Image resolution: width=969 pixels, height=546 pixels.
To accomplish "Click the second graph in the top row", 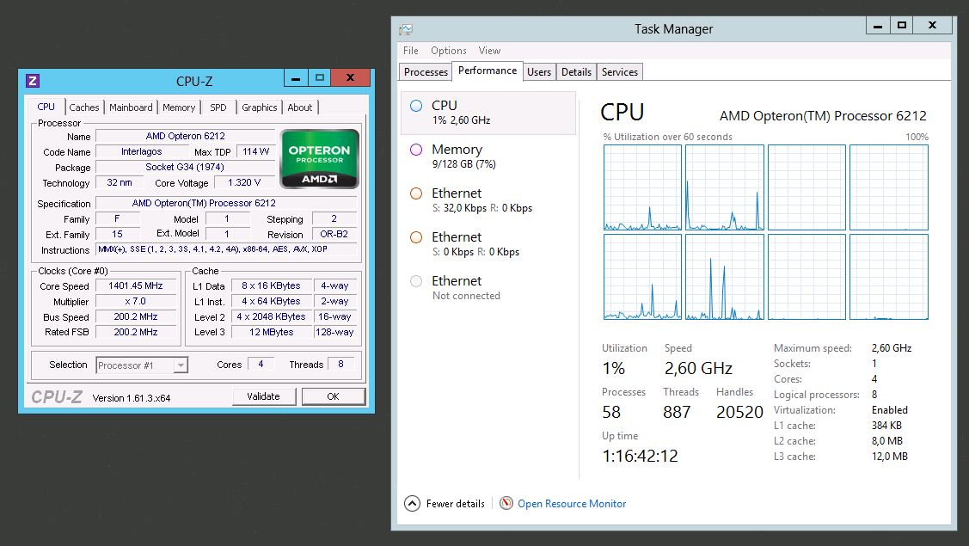I will [x=724, y=187].
